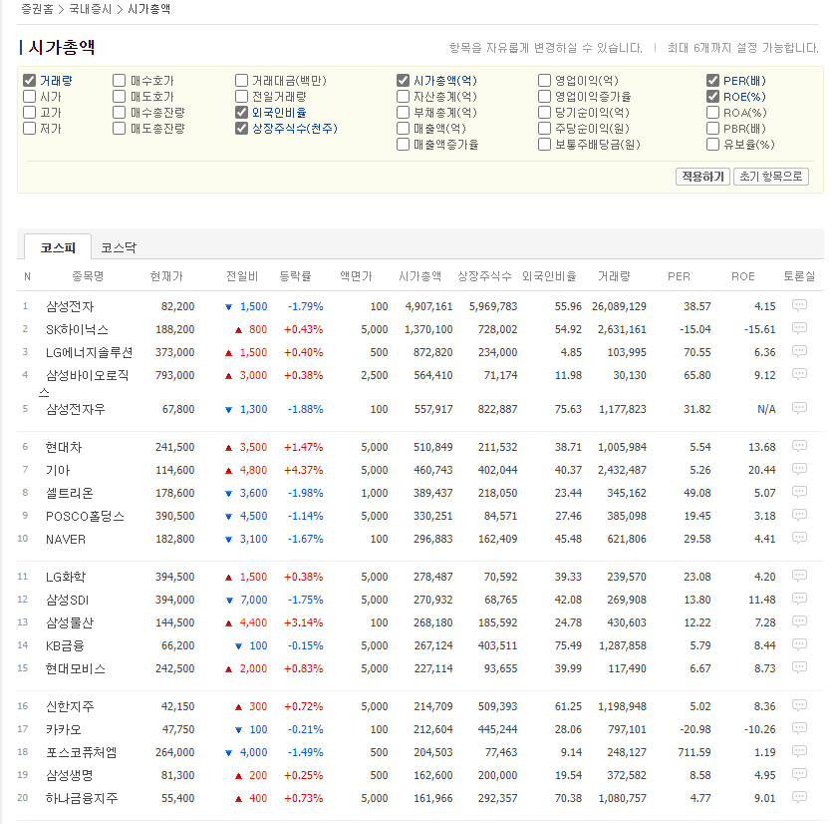Viewport: 832px width, 824px height.
Task: Open discussion icon for 삼성SDI
Action: click(799, 599)
